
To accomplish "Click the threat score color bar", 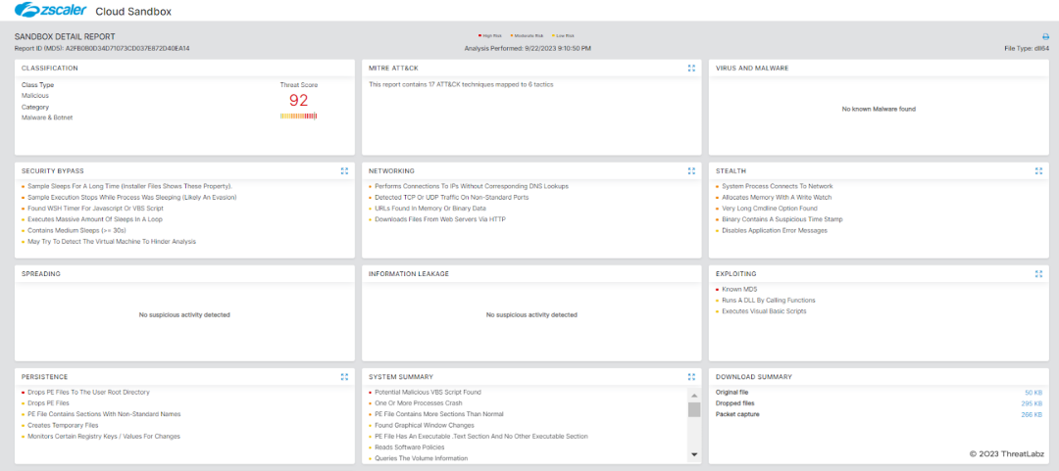I will (x=298, y=116).
